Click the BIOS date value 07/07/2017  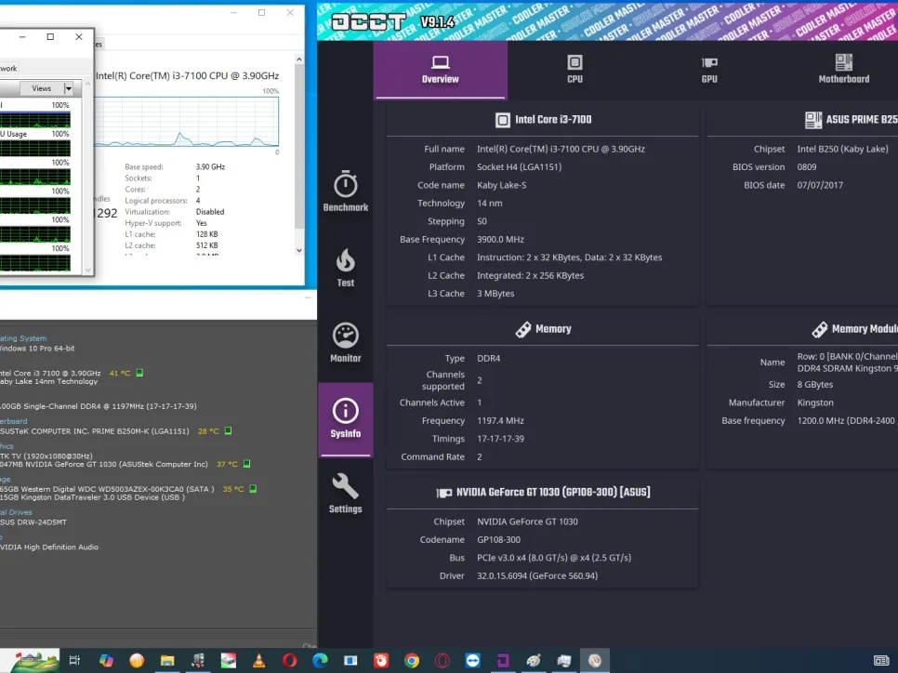point(820,185)
